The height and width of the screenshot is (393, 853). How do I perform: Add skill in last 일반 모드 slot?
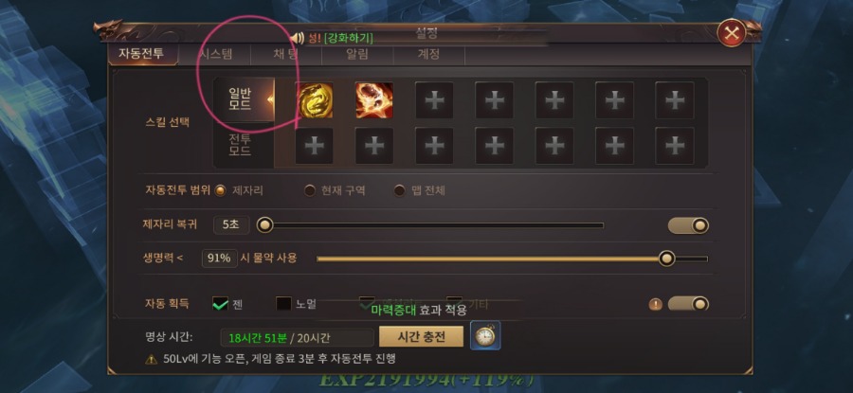click(x=675, y=100)
